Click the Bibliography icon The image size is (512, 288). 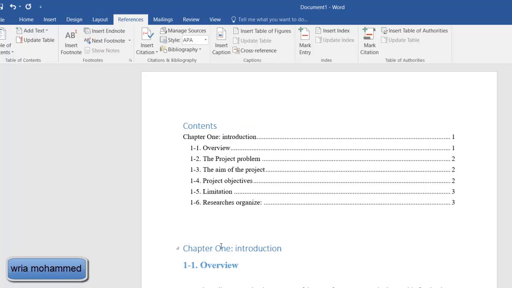point(163,50)
